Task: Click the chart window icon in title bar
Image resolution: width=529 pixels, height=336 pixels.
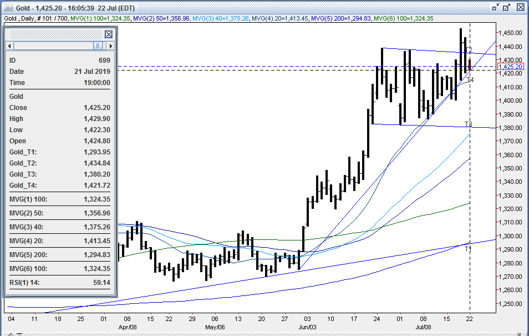Action: (8, 8)
